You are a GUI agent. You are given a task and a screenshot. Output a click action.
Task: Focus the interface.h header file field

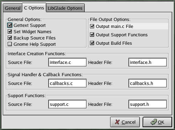(x=147, y=62)
